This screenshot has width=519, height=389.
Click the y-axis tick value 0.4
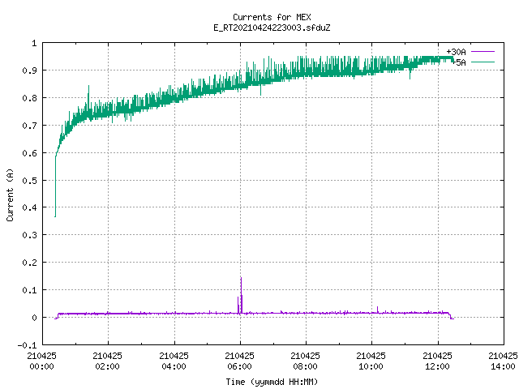pyautogui.click(x=30, y=207)
